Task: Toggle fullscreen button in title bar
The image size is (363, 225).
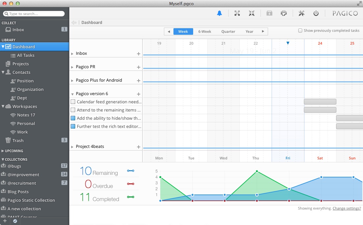Action: (359, 4)
